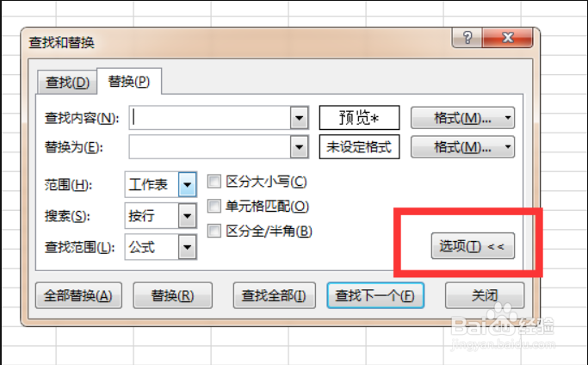The width and height of the screenshot is (588, 365).
Task: Click the 预览* format preview box
Action: click(359, 118)
